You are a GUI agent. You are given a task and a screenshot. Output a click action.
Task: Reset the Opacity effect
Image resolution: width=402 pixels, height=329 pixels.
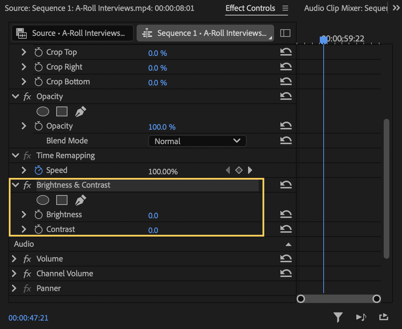coord(286,96)
